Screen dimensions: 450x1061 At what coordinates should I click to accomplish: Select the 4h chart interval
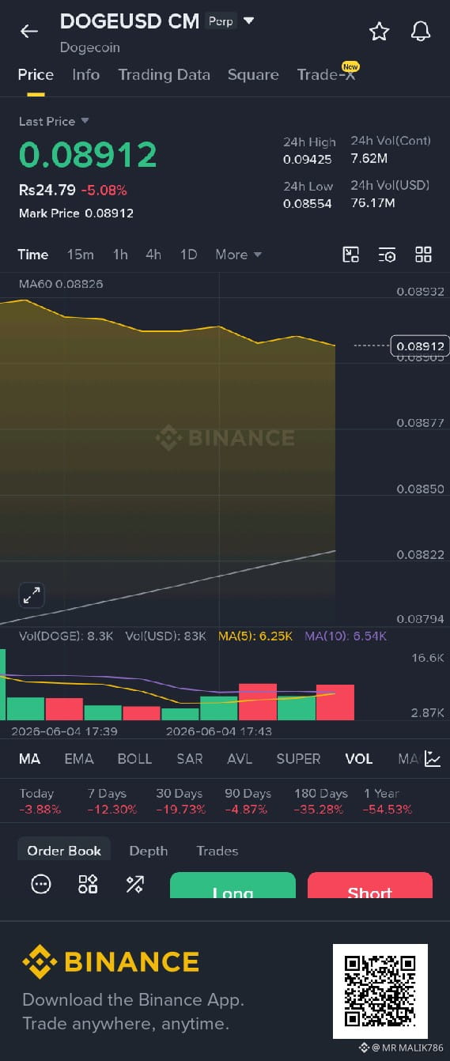tap(153, 254)
